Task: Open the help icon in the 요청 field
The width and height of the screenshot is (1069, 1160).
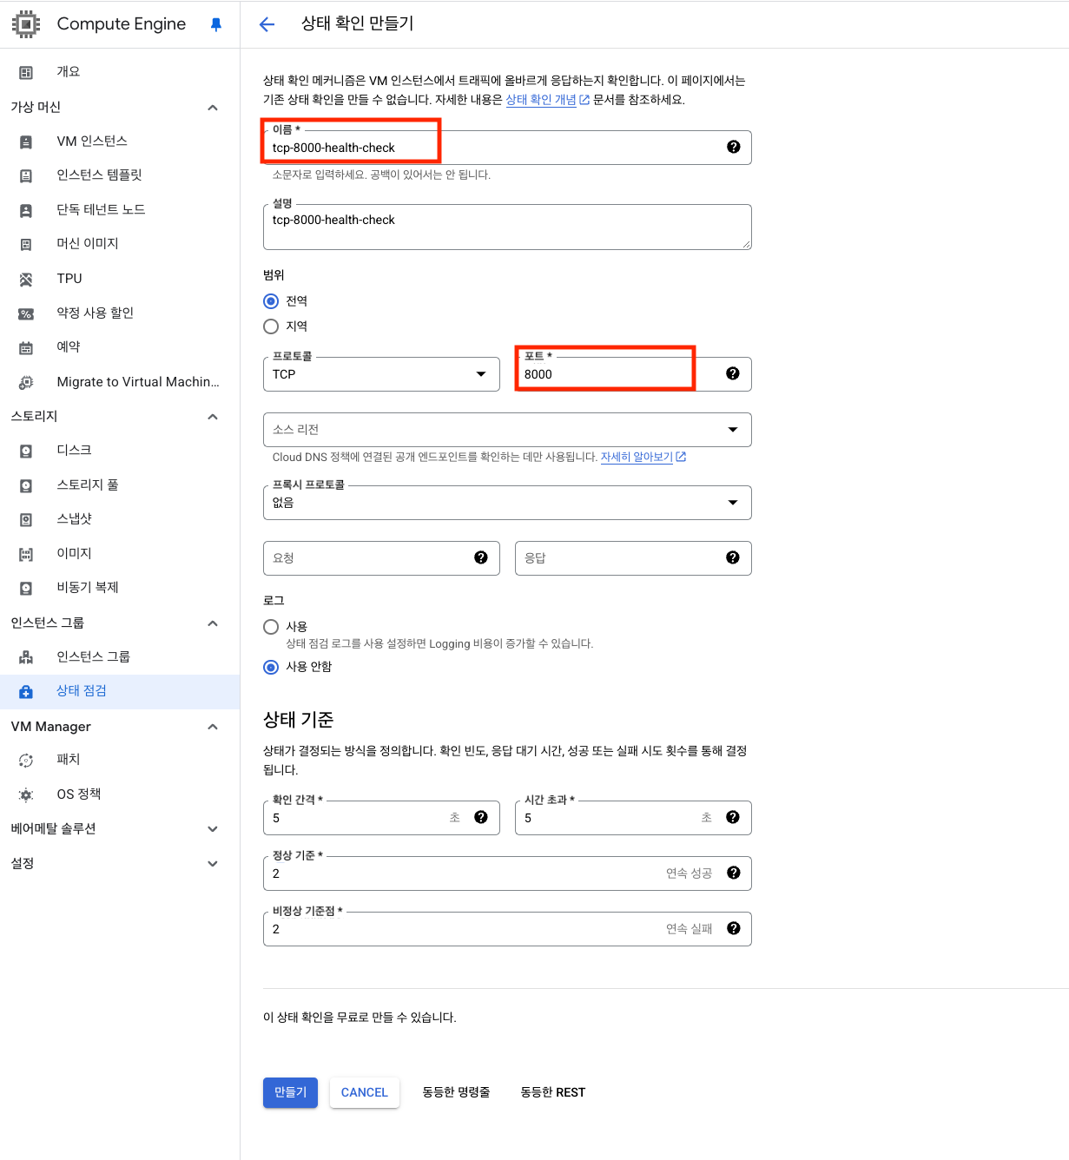Action: [481, 557]
